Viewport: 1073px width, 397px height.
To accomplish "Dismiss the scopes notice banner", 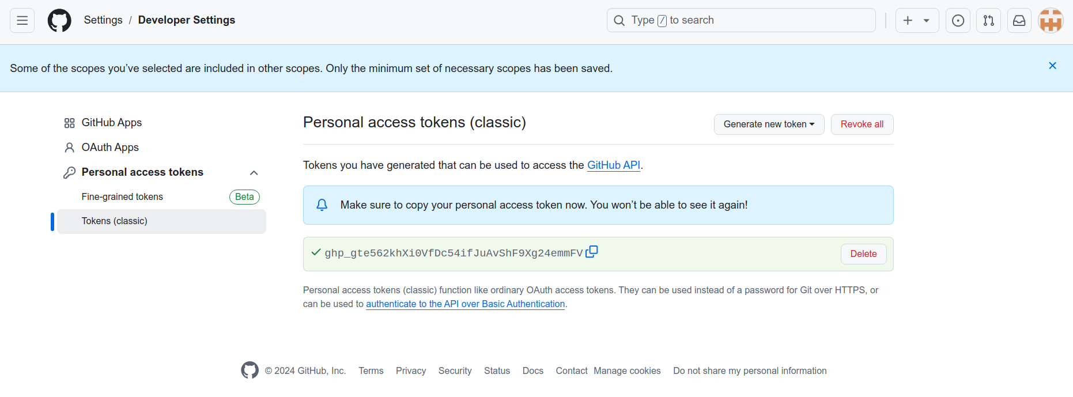I will click(x=1052, y=66).
